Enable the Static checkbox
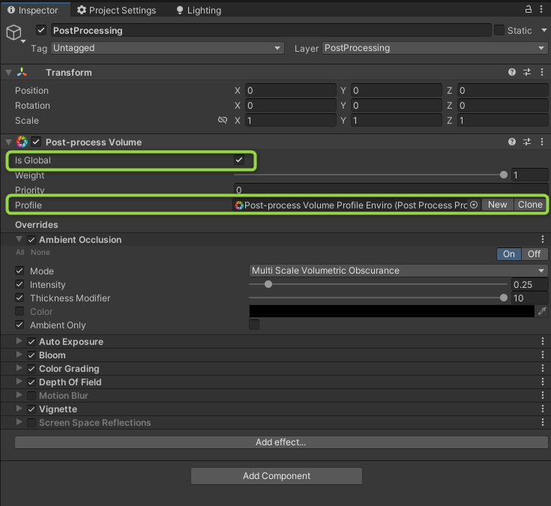This screenshot has width=551, height=506. coord(500,31)
